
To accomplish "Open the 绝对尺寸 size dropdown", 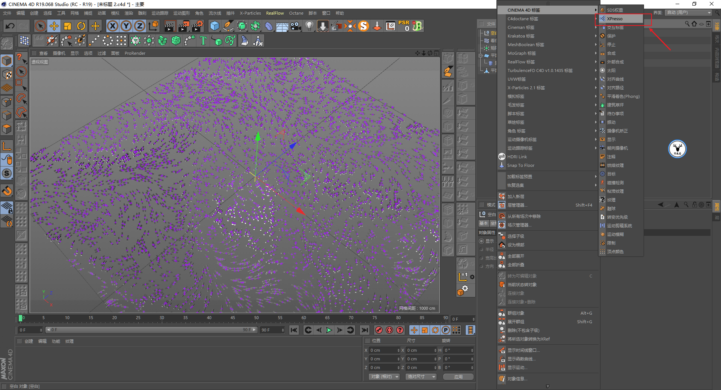I will click(x=421, y=376).
